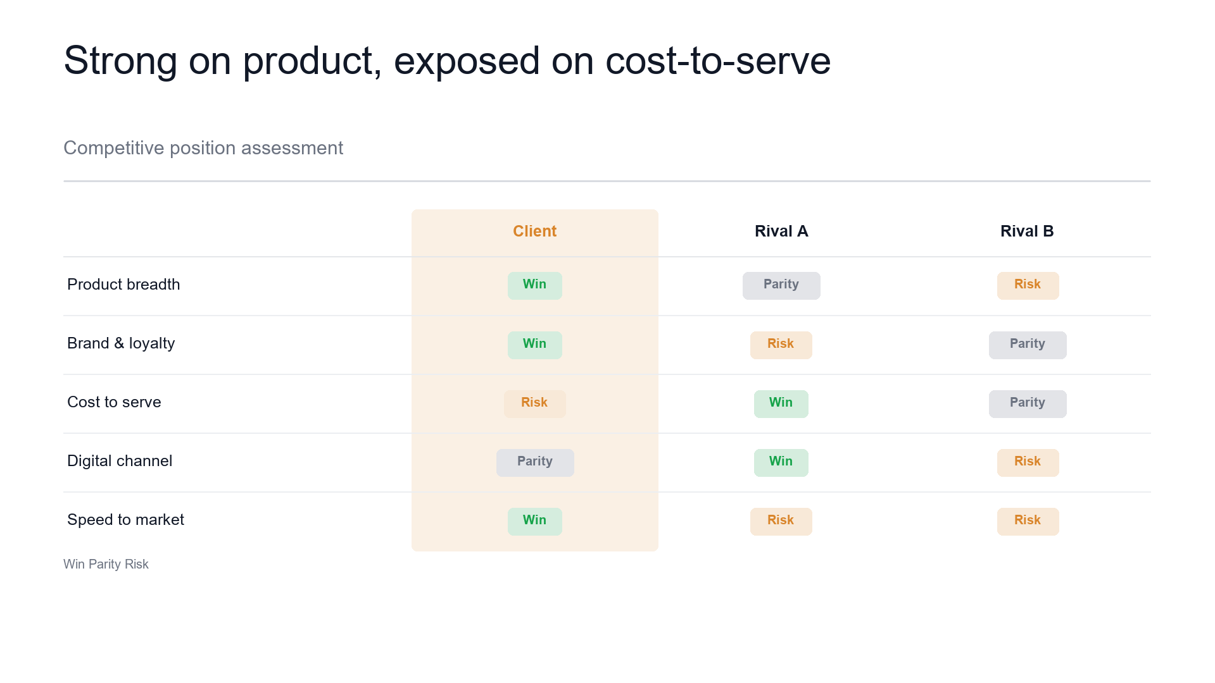Select Rival B's Risk badge for Digital channel
Image resolution: width=1215 pixels, height=683 pixels.
(x=1028, y=463)
